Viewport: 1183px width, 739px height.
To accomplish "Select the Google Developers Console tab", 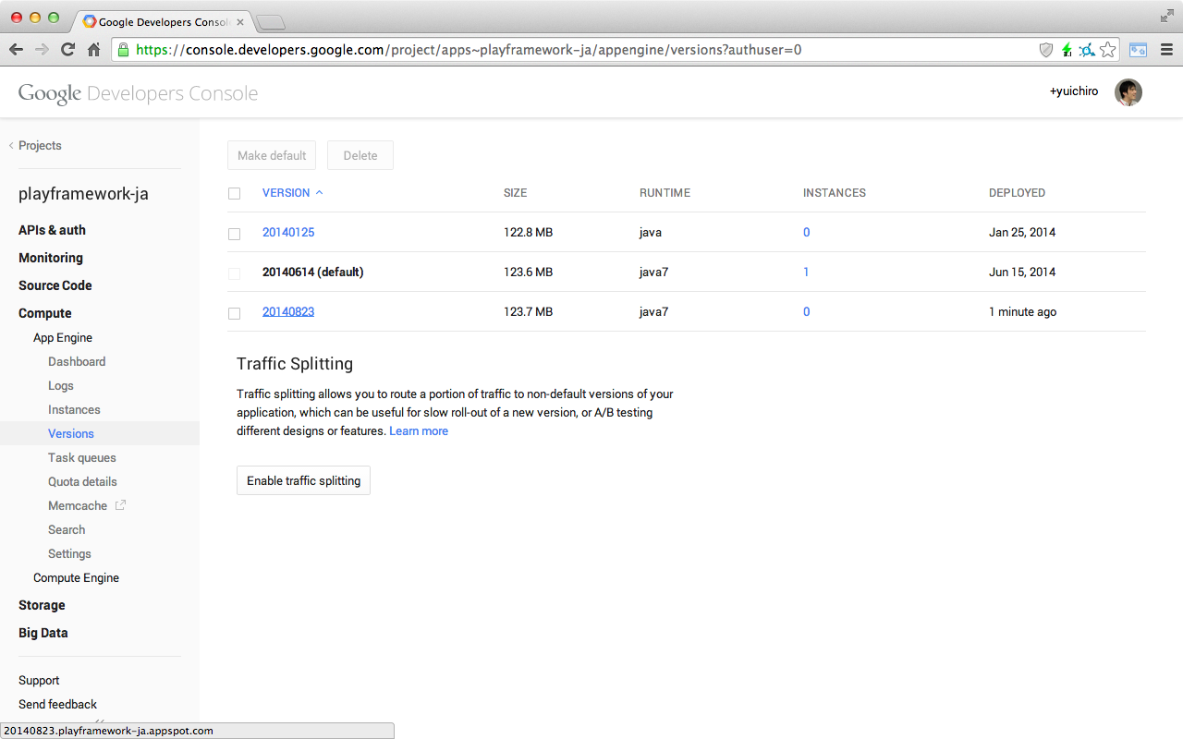I will click(x=162, y=21).
